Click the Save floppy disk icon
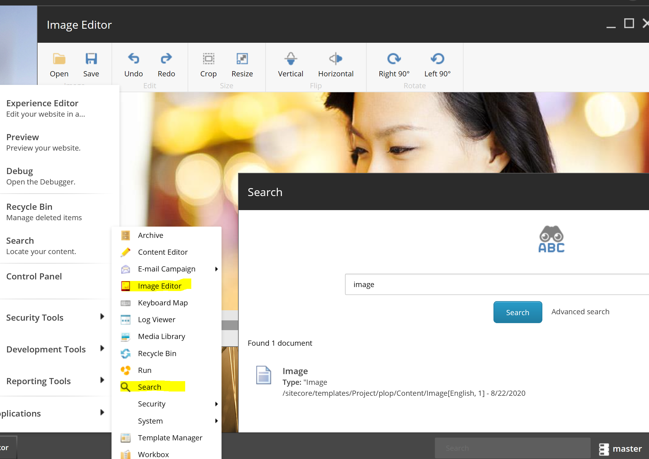This screenshot has height=459, width=649. click(91, 59)
